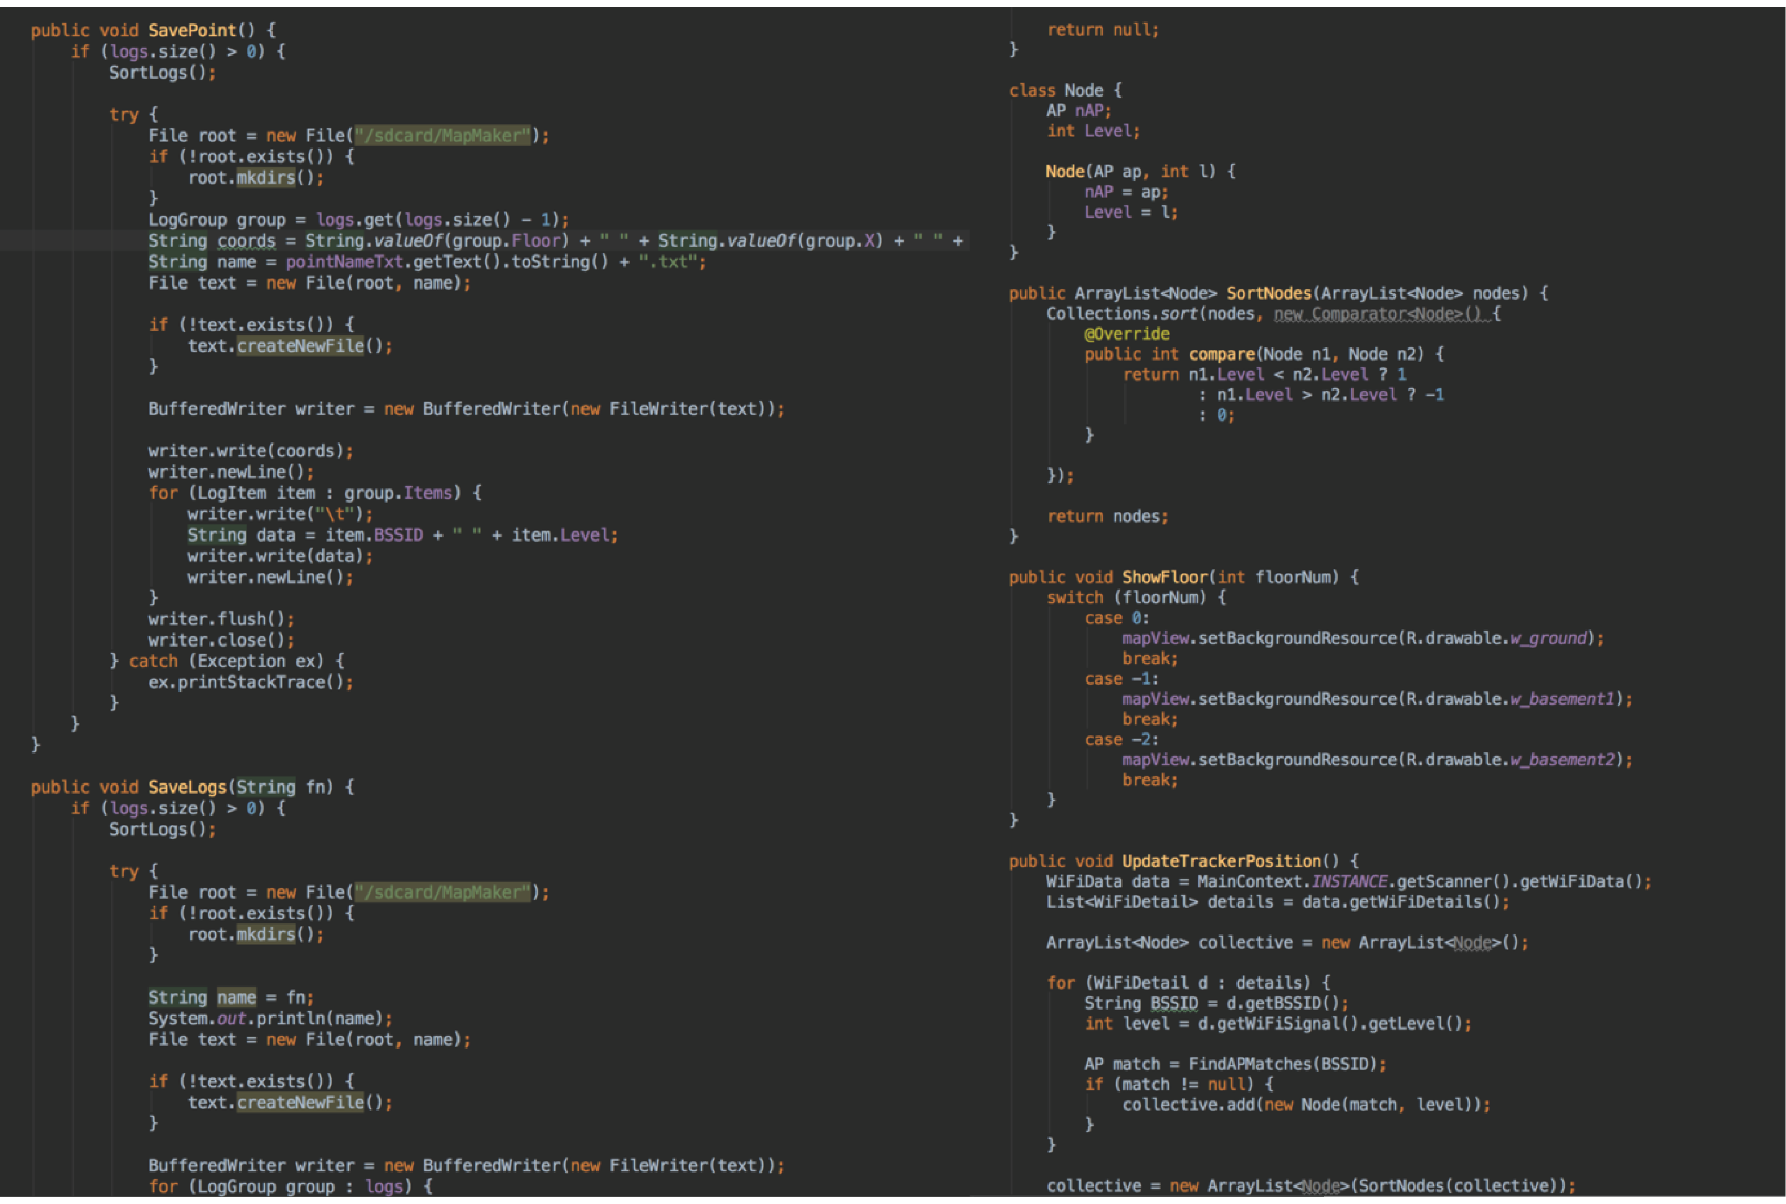Click the UpdateTrackerPosition method name
Image resolution: width=1786 pixels, height=1204 pixels.
point(1221,861)
